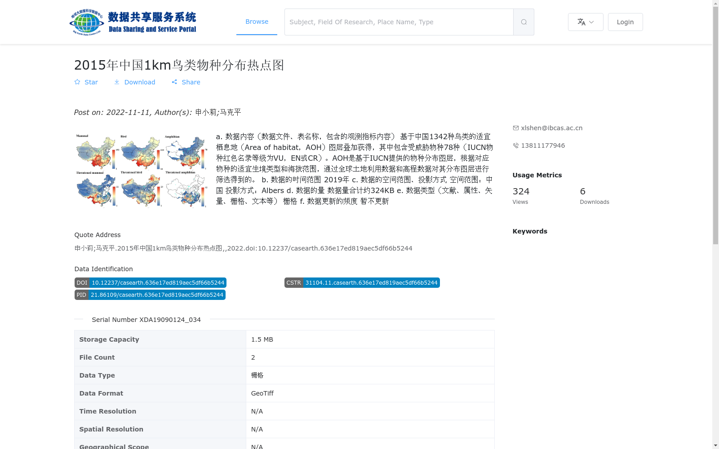Click the Usage Metrics heading
The image size is (719, 449).
(x=537, y=175)
